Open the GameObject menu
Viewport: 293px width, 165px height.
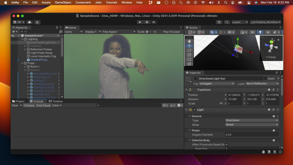coord(63,3)
